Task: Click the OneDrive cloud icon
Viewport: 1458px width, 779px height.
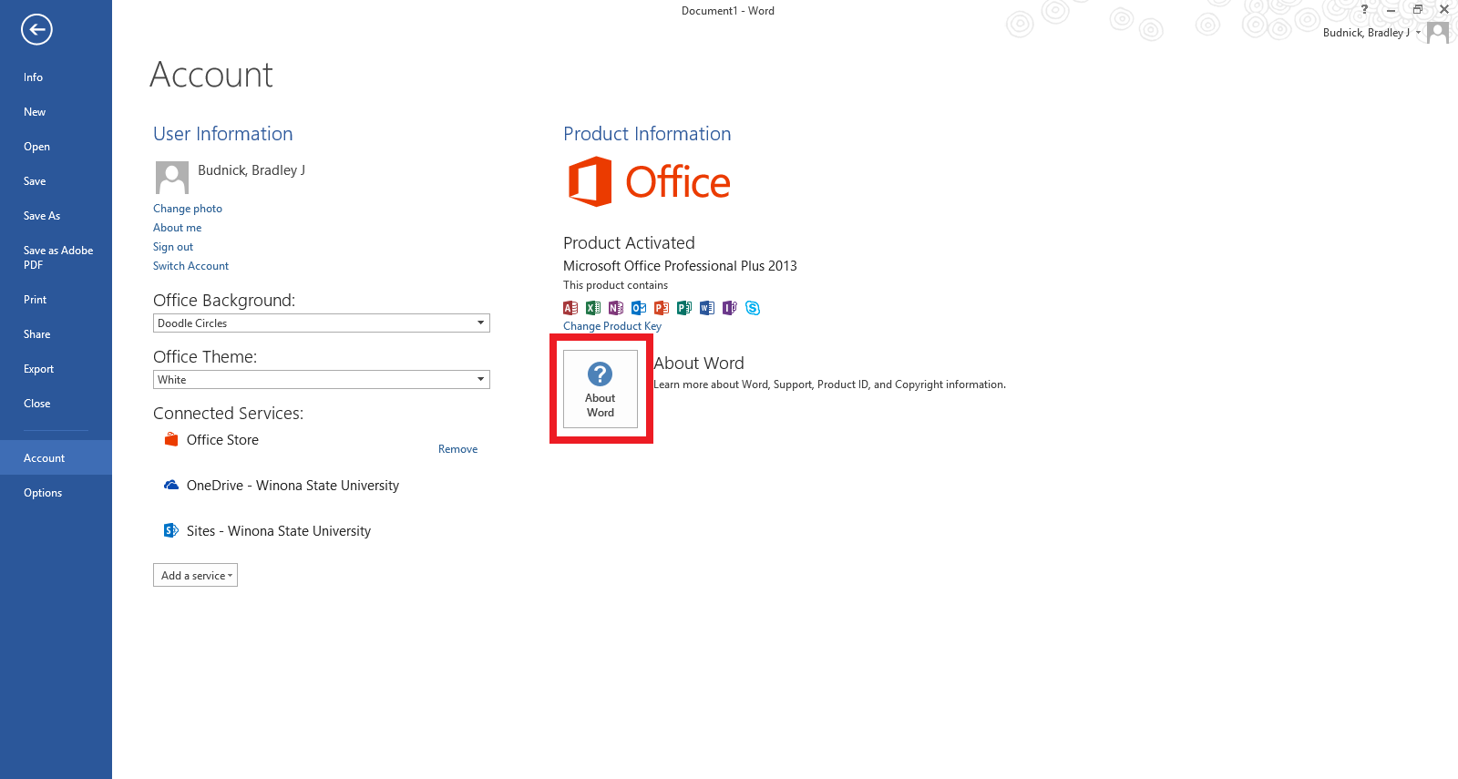Action: [170, 486]
